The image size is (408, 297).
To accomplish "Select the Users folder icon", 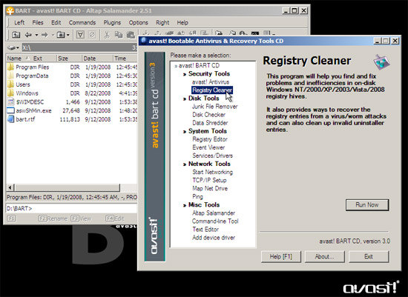I will tap(10, 84).
